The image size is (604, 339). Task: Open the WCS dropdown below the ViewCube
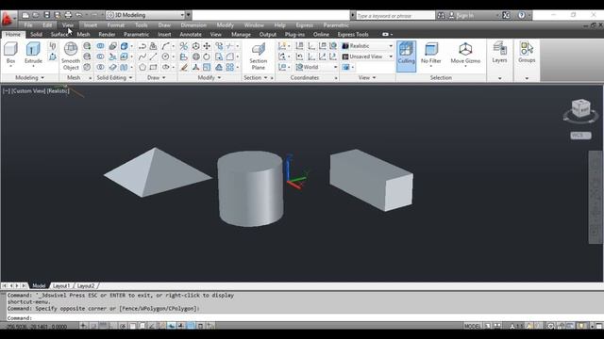[x=580, y=136]
